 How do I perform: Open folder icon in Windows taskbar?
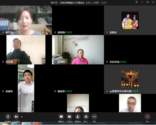5,124
